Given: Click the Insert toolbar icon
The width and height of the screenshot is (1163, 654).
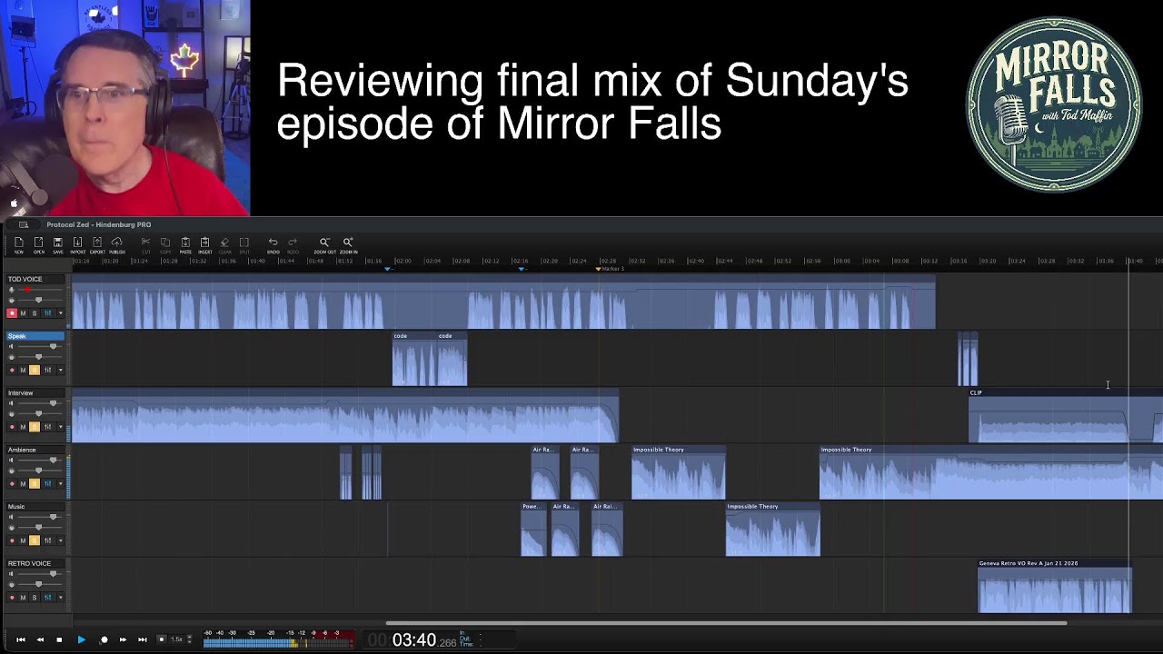Looking at the screenshot, I should click(204, 243).
